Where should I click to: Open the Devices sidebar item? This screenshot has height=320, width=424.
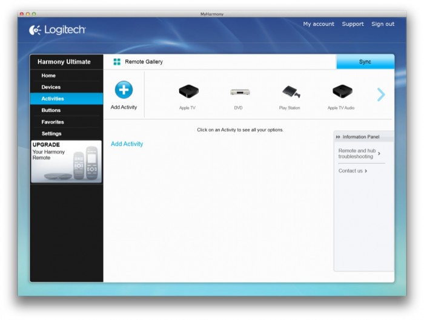pos(67,87)
